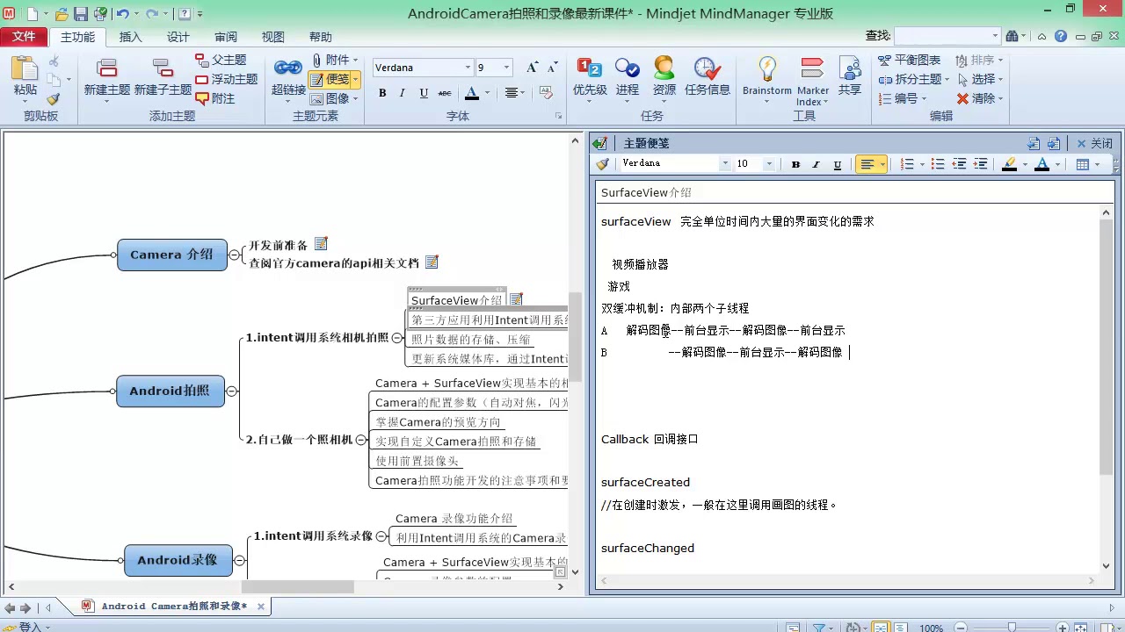
Task: Click the undo arrow in quick access toolbar
Action: 122,14
